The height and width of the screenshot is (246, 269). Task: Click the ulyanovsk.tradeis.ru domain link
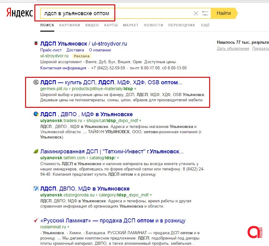(x=61, y=121)
